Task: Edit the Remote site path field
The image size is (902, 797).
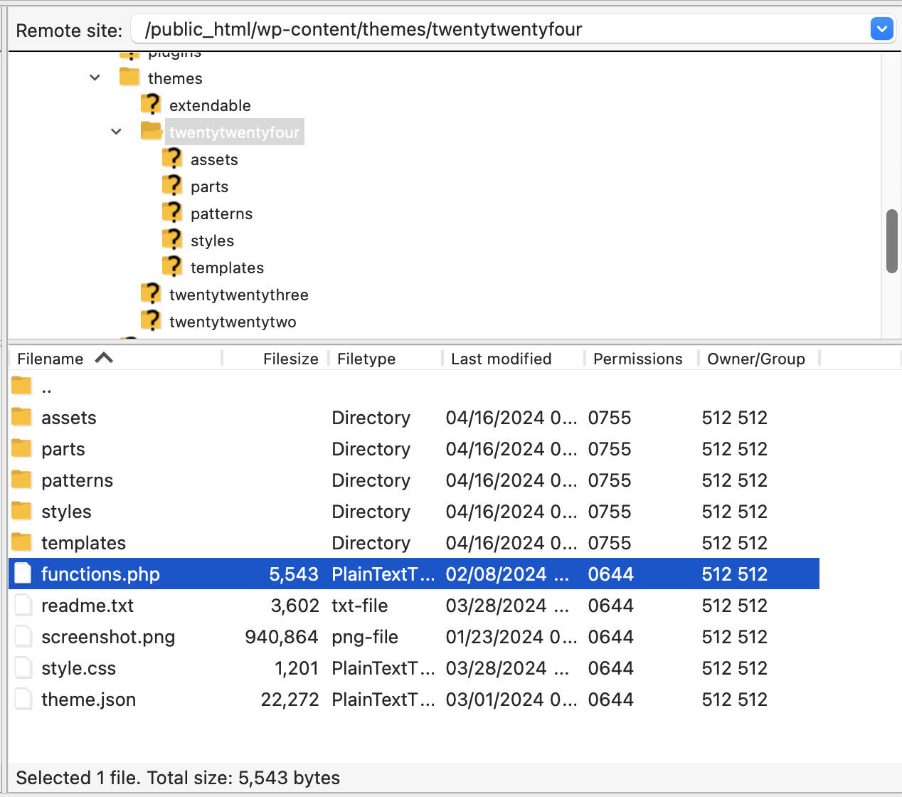Action: tap(500, 29)
